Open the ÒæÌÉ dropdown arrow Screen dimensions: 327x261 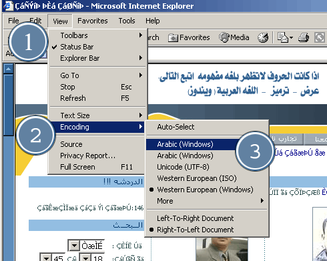point(74,246)
